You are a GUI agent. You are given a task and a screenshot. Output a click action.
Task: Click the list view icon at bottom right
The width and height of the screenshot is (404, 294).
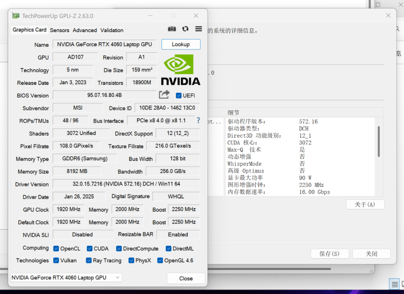tap(394, 284)
